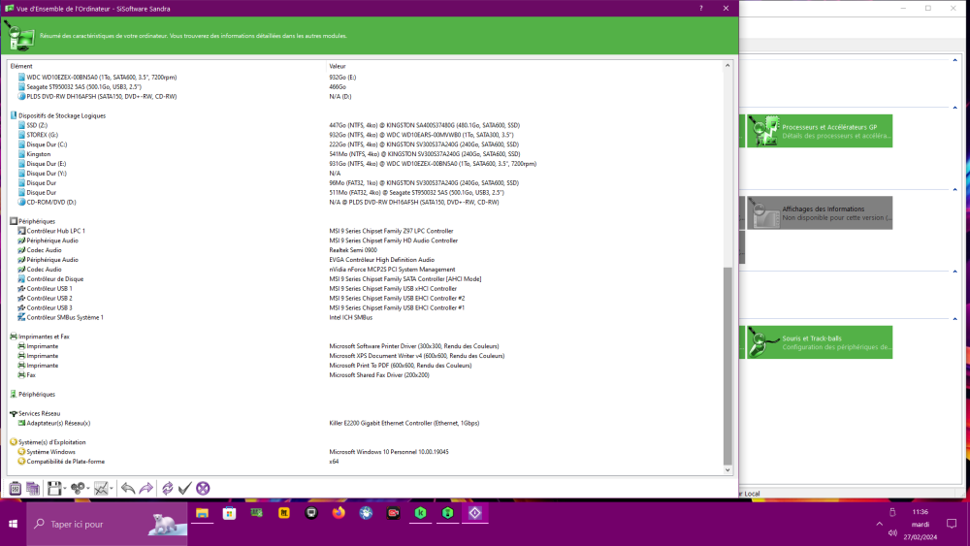970x546 pixels.
Task: Click the list scrollbar up arrow
Action: click(727, 66)
